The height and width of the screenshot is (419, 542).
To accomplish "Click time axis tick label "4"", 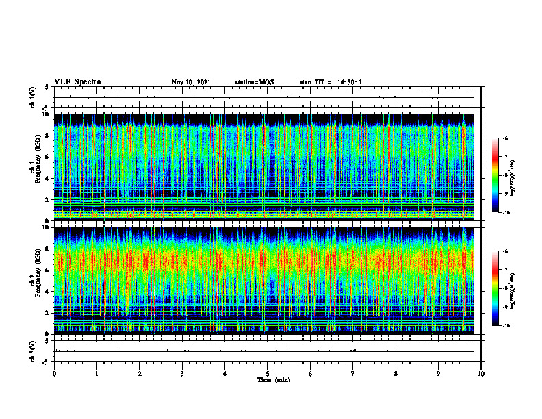I will click(225, 374).
